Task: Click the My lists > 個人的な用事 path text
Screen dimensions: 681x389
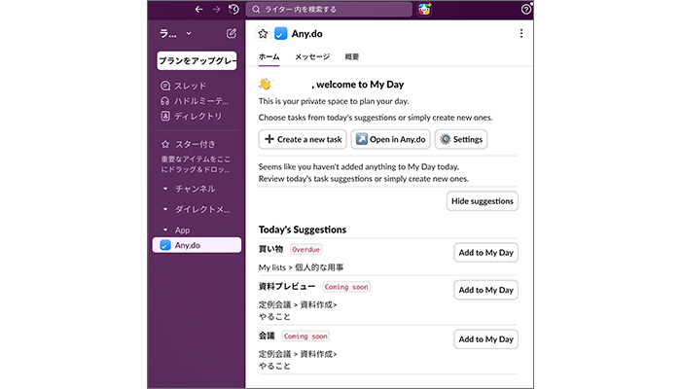Action: 301,267
